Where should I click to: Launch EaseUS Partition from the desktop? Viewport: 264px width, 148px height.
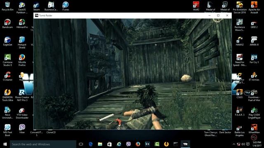coord(22,8)
